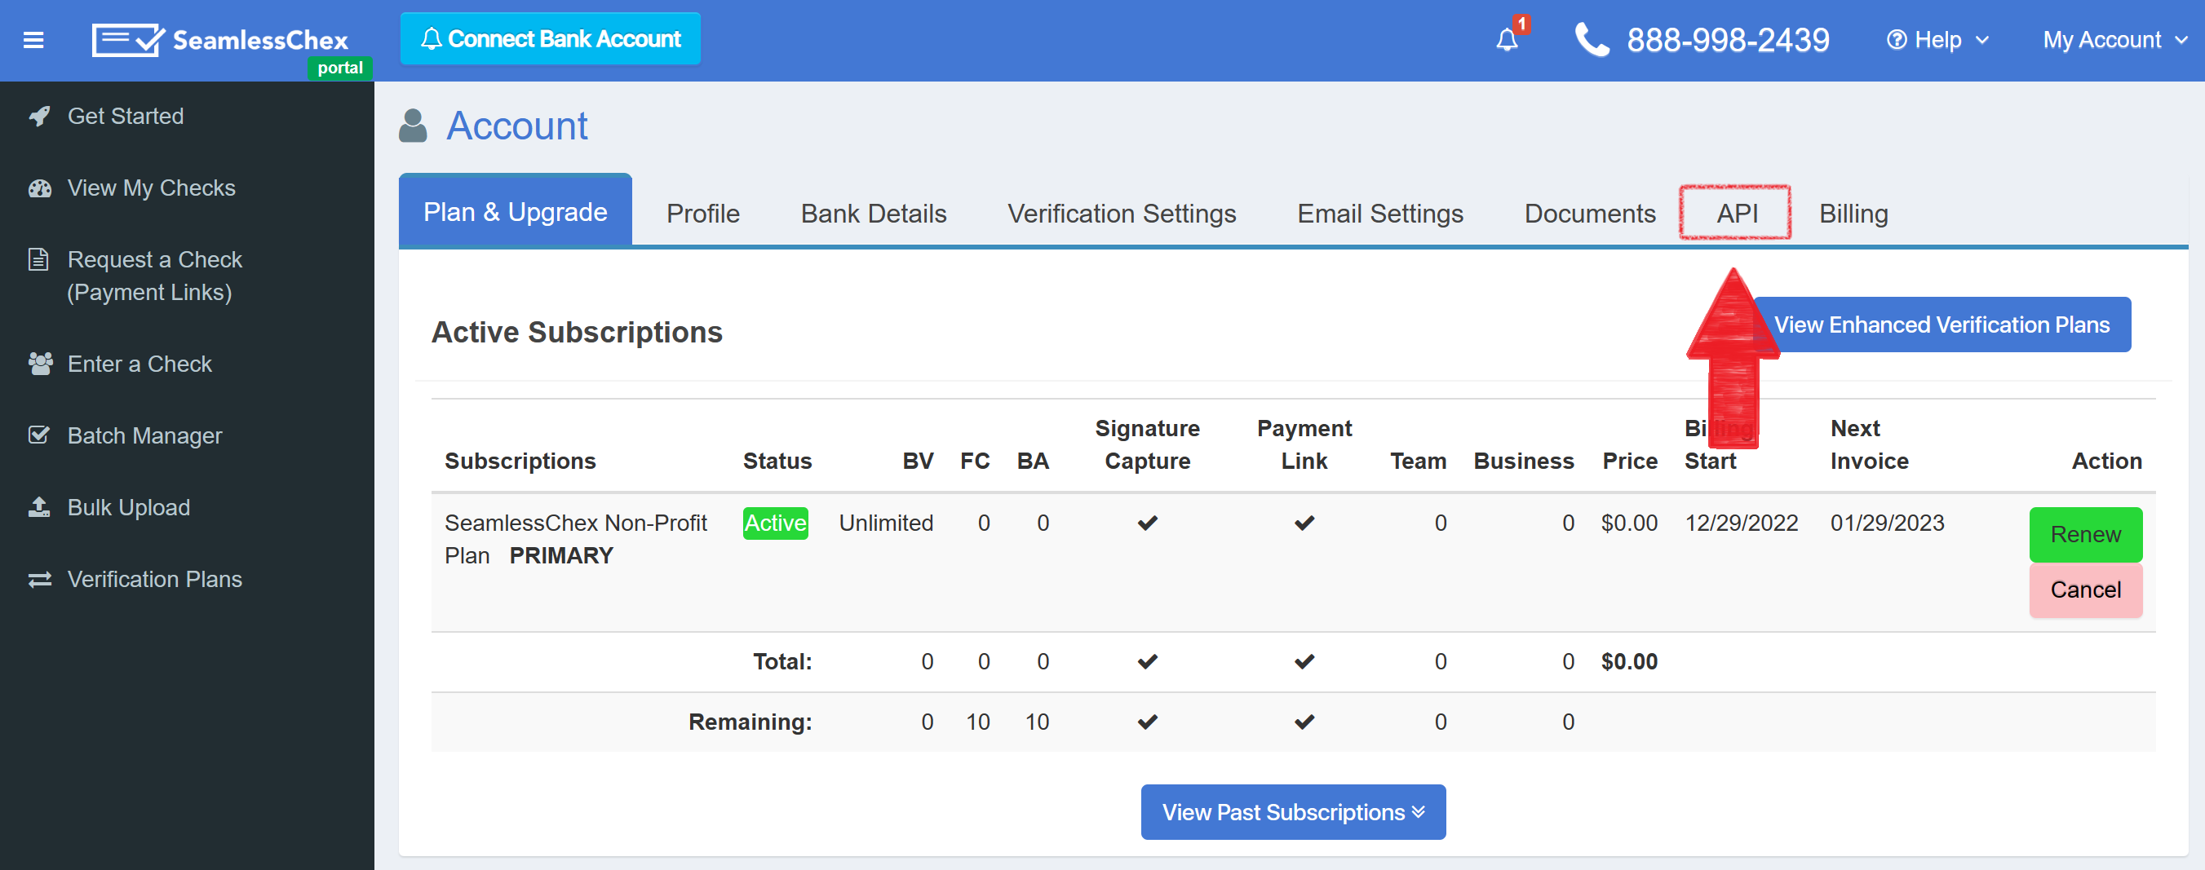Click the Next Invoice column header
This screenshot has height=870, width=2205.
[1870, 445]
